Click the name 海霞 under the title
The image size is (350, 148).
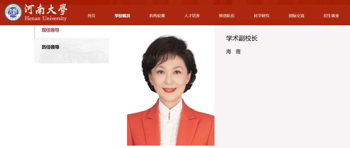[233, 52]
